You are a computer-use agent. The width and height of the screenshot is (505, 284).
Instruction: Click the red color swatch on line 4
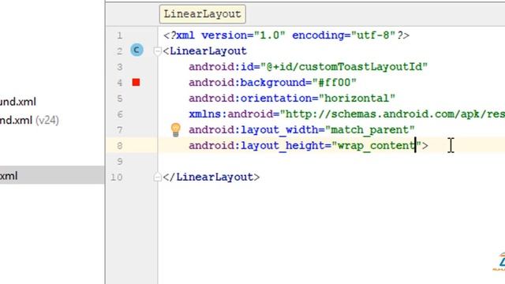coord(136,82)
